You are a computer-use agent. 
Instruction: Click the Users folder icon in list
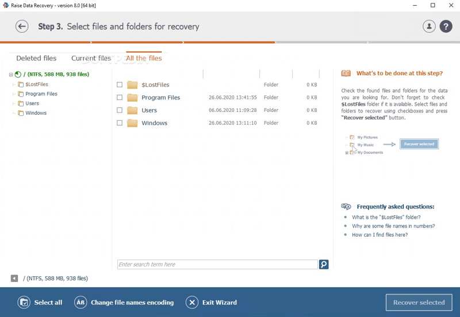pos(132,110)
